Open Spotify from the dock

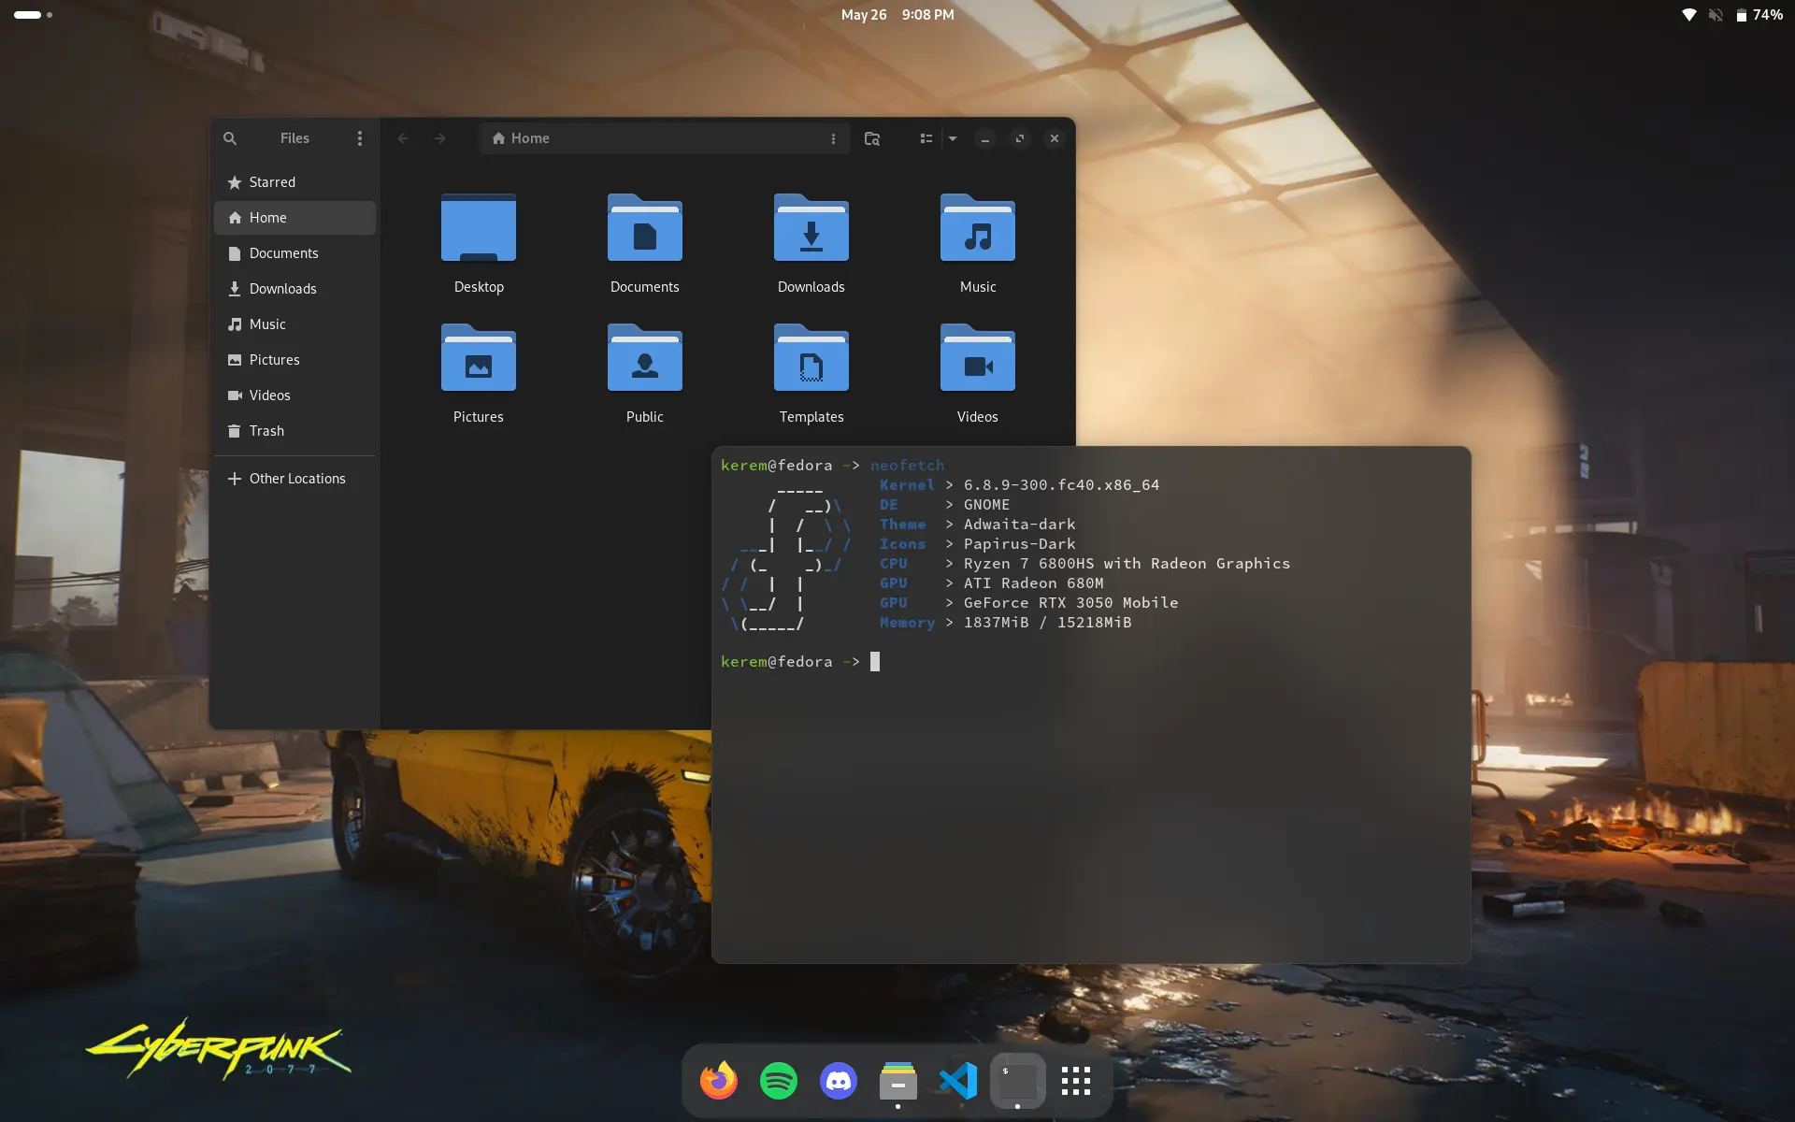click(779, 1081)
